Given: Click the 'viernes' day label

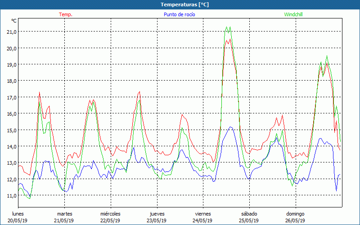Looking at the screenshot, I should [x=203, y=214].
